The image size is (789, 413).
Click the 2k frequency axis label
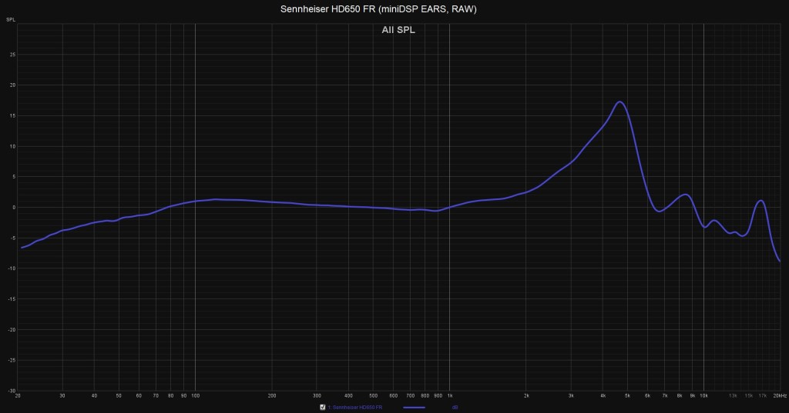coord(526,395)
